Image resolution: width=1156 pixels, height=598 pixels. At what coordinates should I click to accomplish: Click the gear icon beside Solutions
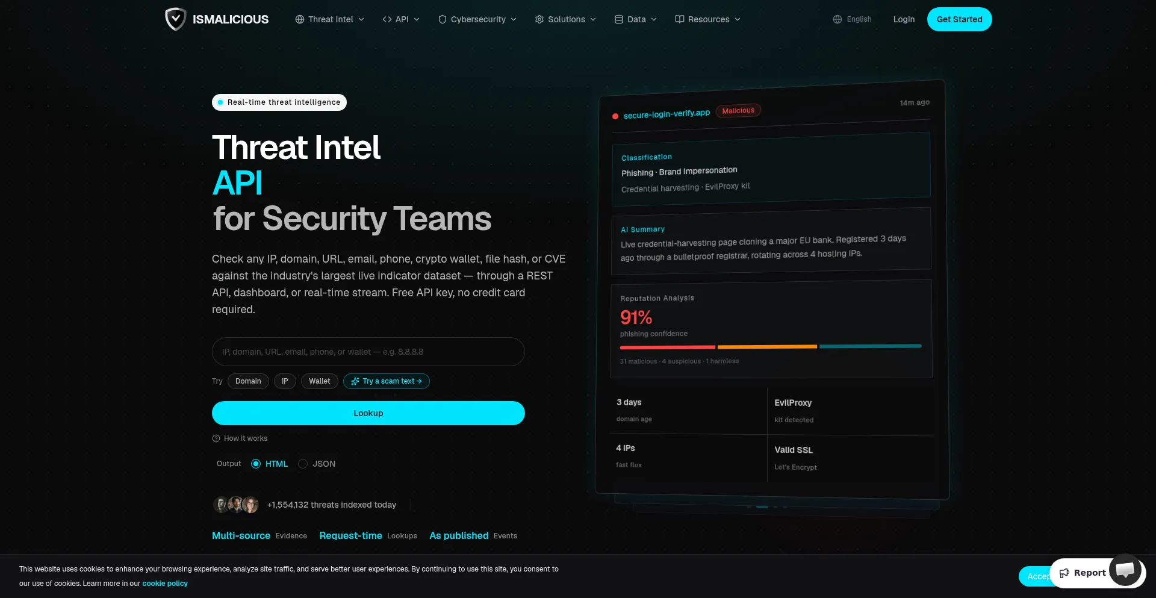[x=539, y=19]
